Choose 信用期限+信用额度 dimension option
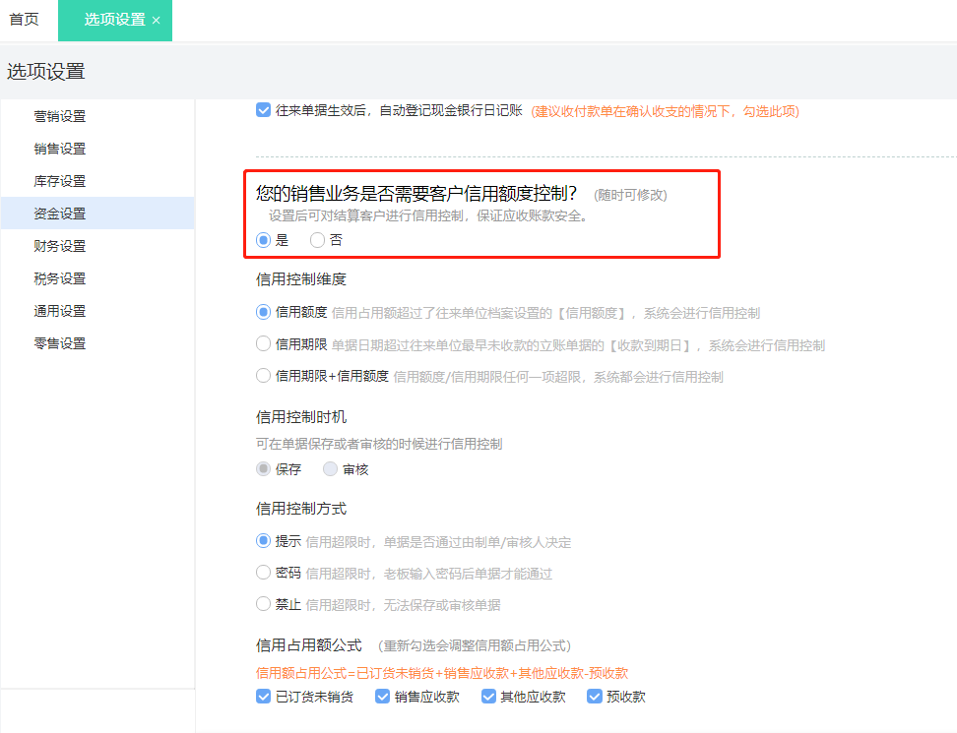Viewport: 957px width, 733px height. point(263,376)
